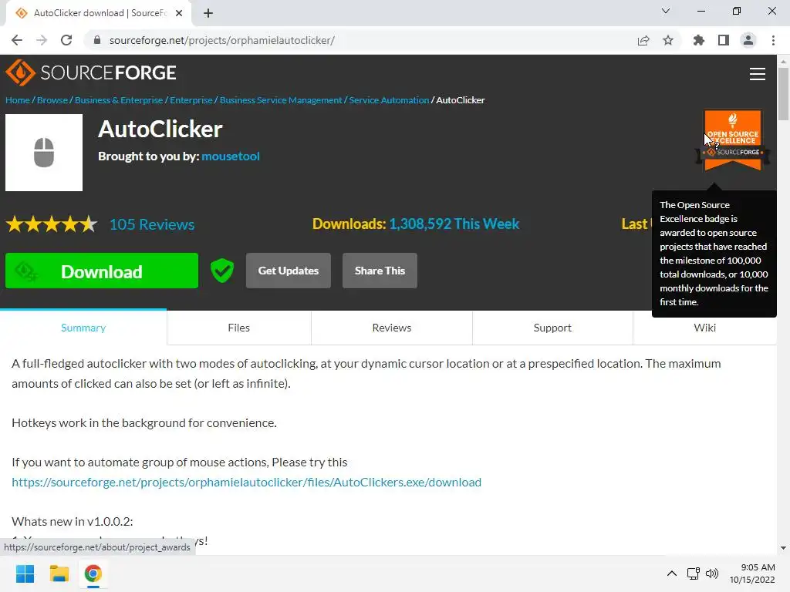Click the green Download button

click(102, 271)
